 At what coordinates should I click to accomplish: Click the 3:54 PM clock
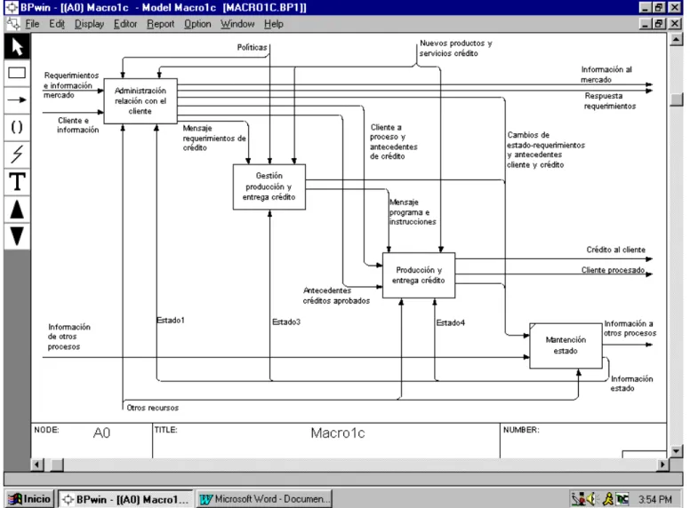pos(655,500)
